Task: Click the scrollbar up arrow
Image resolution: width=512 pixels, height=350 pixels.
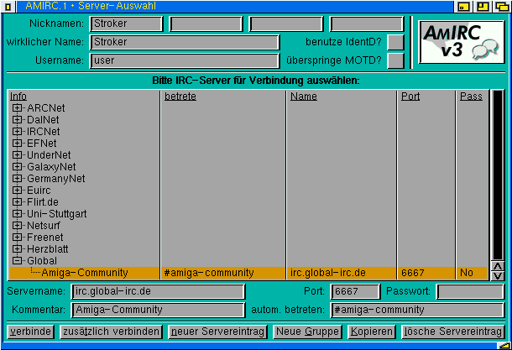Action: (x=497, y=266)
